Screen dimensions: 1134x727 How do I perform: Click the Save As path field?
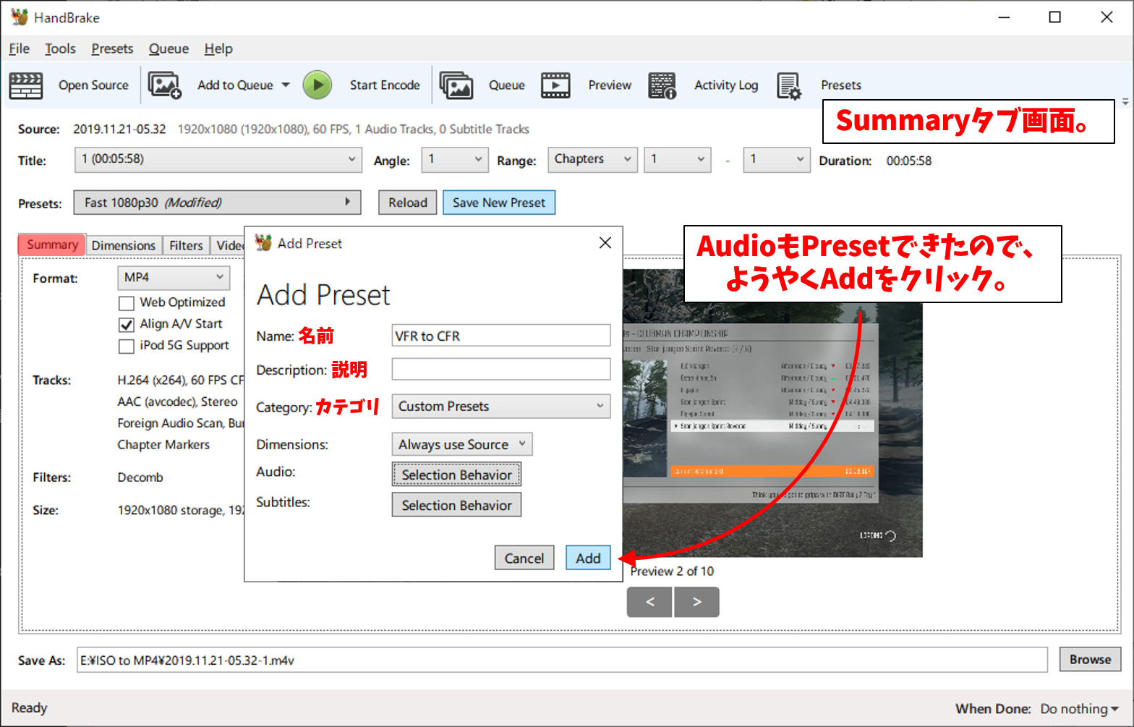pyautogui.click(x=562, y=660)
